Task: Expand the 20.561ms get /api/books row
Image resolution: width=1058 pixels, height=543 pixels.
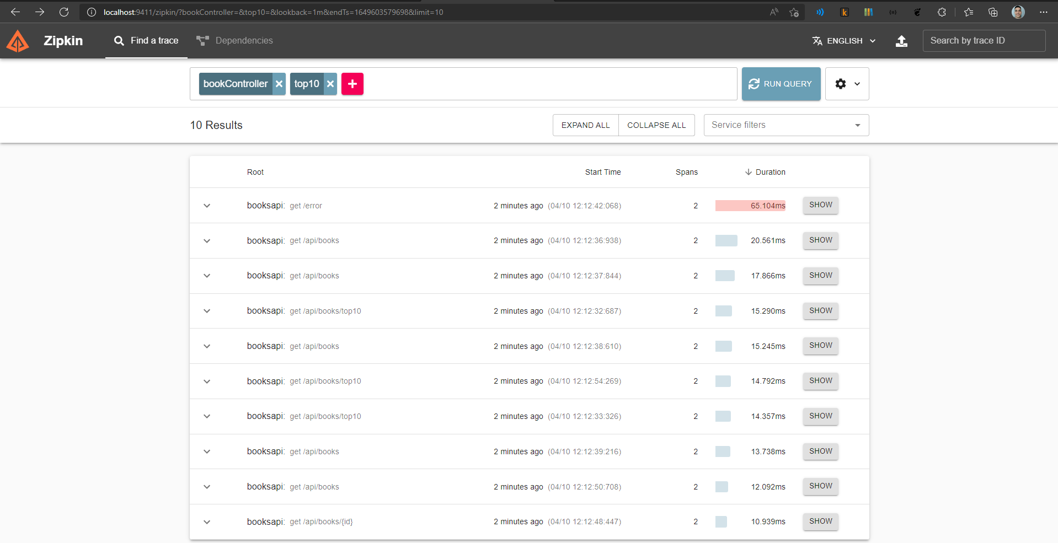Action: [x=207, y=241]
